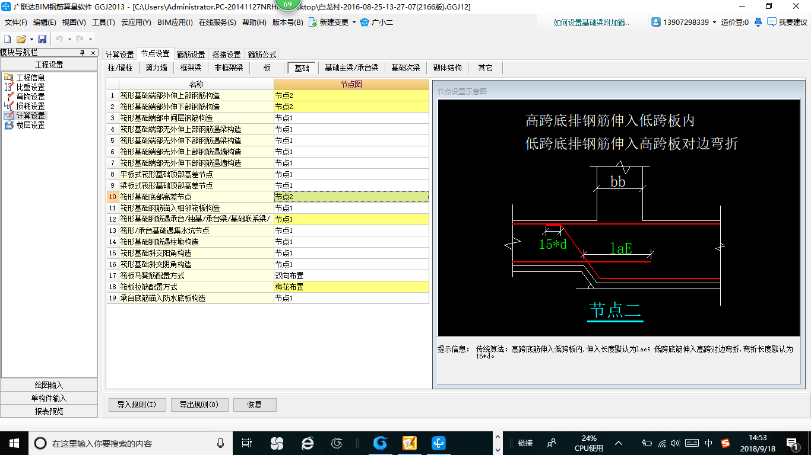Image resolution: width=811 pixels, height=455 pixels.
Task: Open link 如何设置基础梁附加箍..
Action: (x=591, y=23)
